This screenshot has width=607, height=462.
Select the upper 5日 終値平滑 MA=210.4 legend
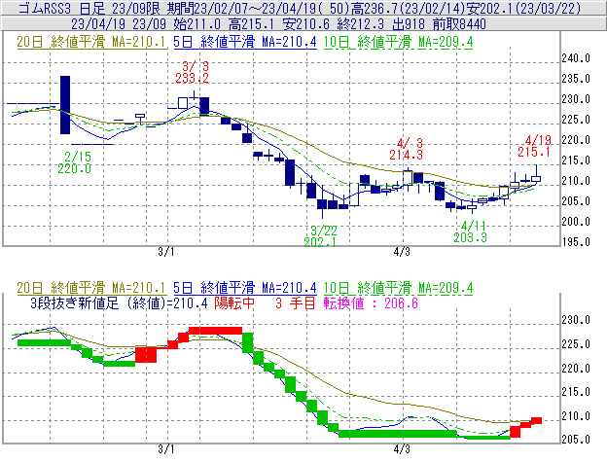pos(245,42)
